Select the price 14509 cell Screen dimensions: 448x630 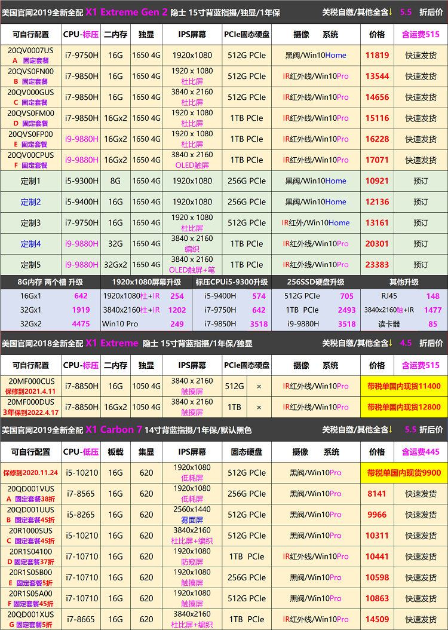point(377,619)
